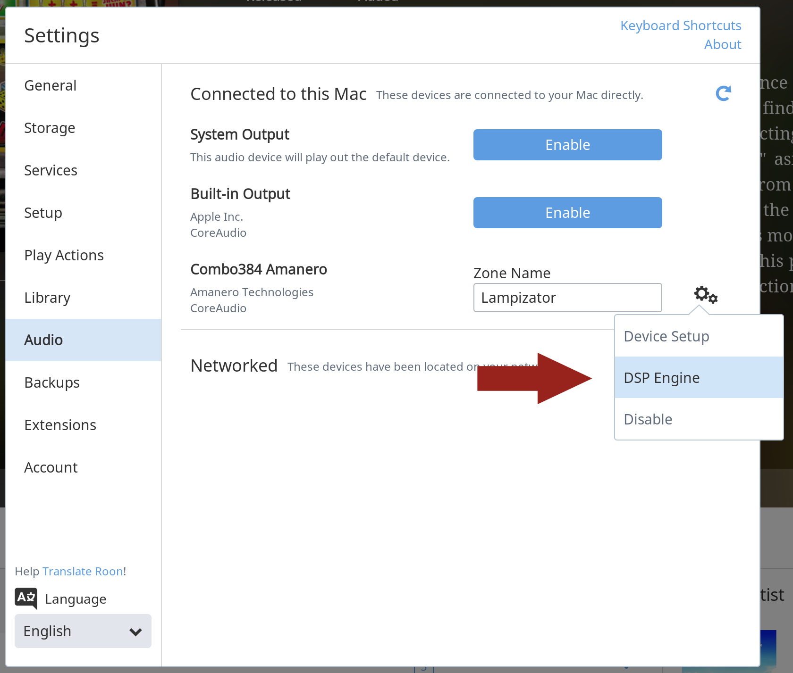Viewport: 793px width, 673px height.
Task: Open the English language dropdown
Action: click(x=83, y=631)
